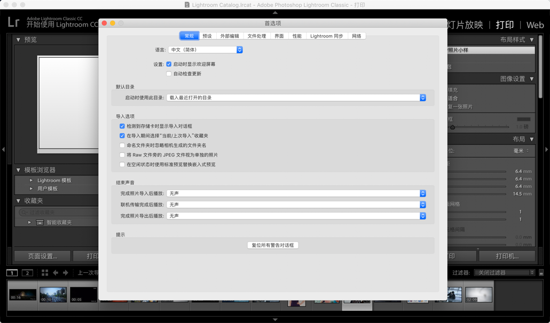Viewport: 550px width, 323px height.
Task: Select the 00:16 video thumbnail in filmstrip
Action: point(22,295)
